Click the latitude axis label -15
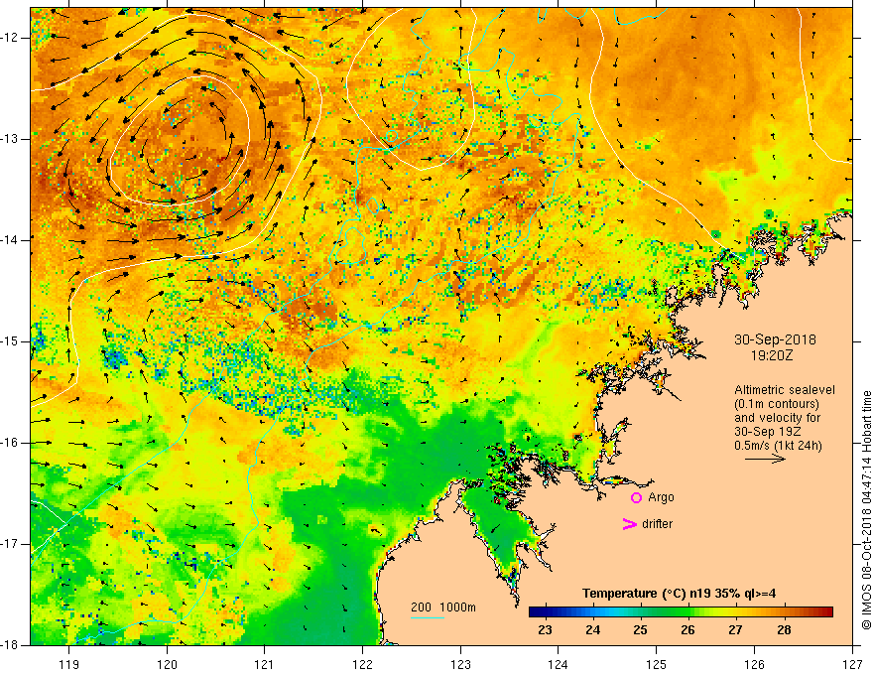 [x=11, y=341]
